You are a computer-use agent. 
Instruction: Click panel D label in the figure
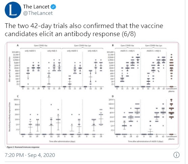pos(113,96)
